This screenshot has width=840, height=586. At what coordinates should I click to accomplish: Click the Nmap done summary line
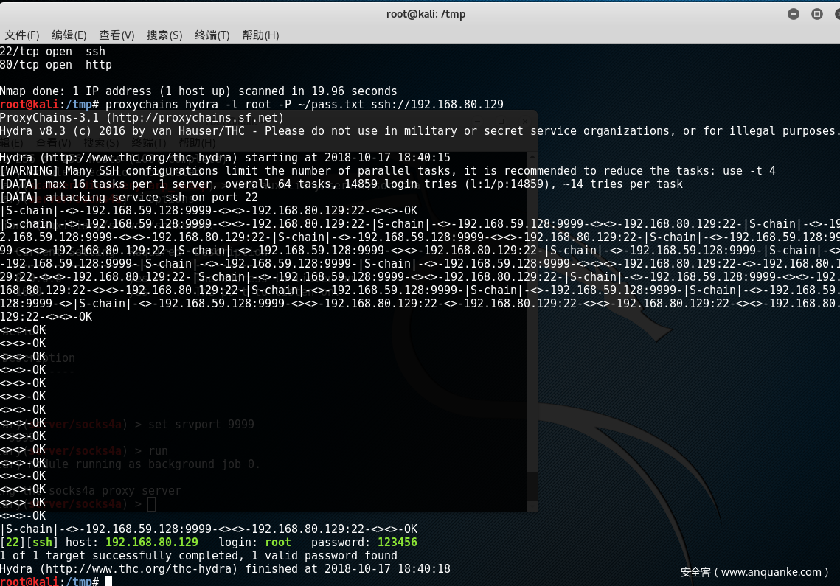click(x=198, y=91)
